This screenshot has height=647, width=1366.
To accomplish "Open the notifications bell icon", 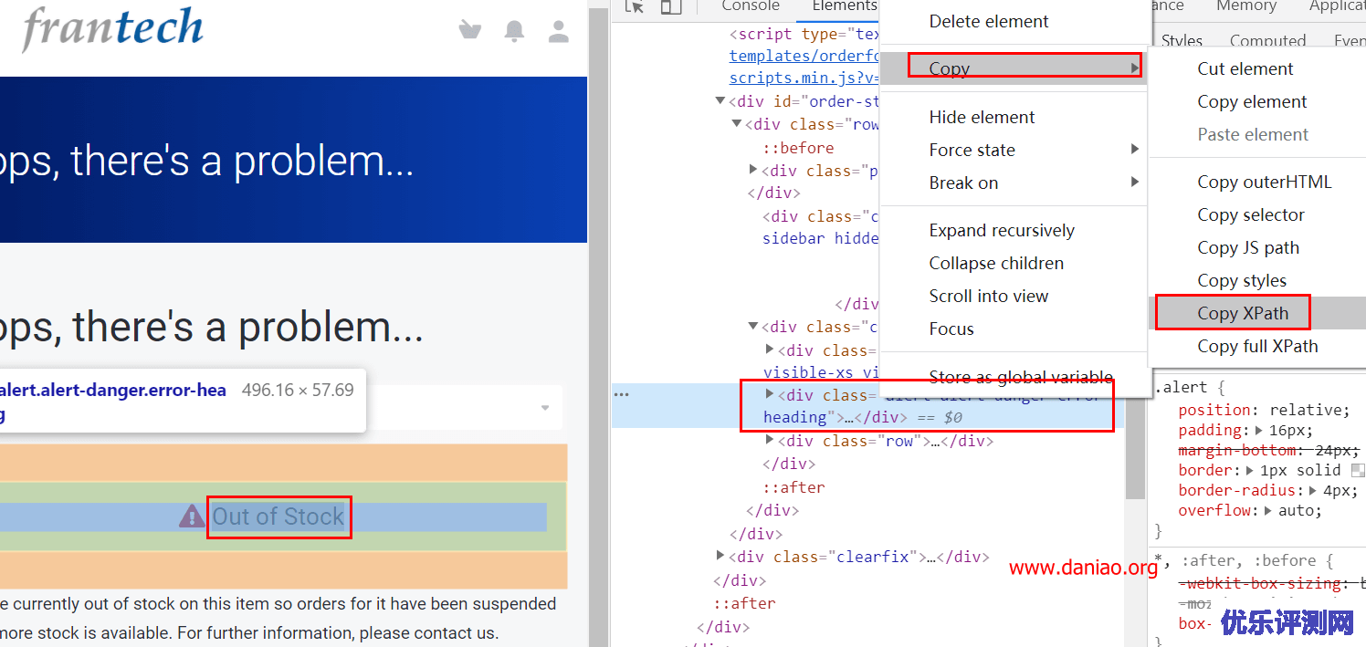I will (x=514, y=32).
